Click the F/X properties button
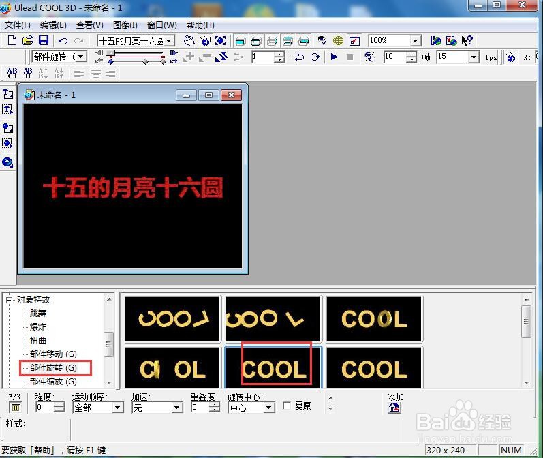The width and height of the screenshot is (543, 458). pos(15,408)
